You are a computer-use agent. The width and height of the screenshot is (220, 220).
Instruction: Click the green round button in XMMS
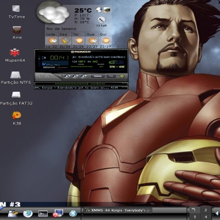pyautogui.click(x=122, y=76)
